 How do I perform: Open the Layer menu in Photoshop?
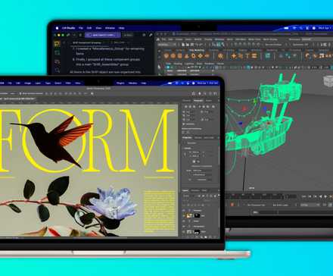click(x=38, y=83)
